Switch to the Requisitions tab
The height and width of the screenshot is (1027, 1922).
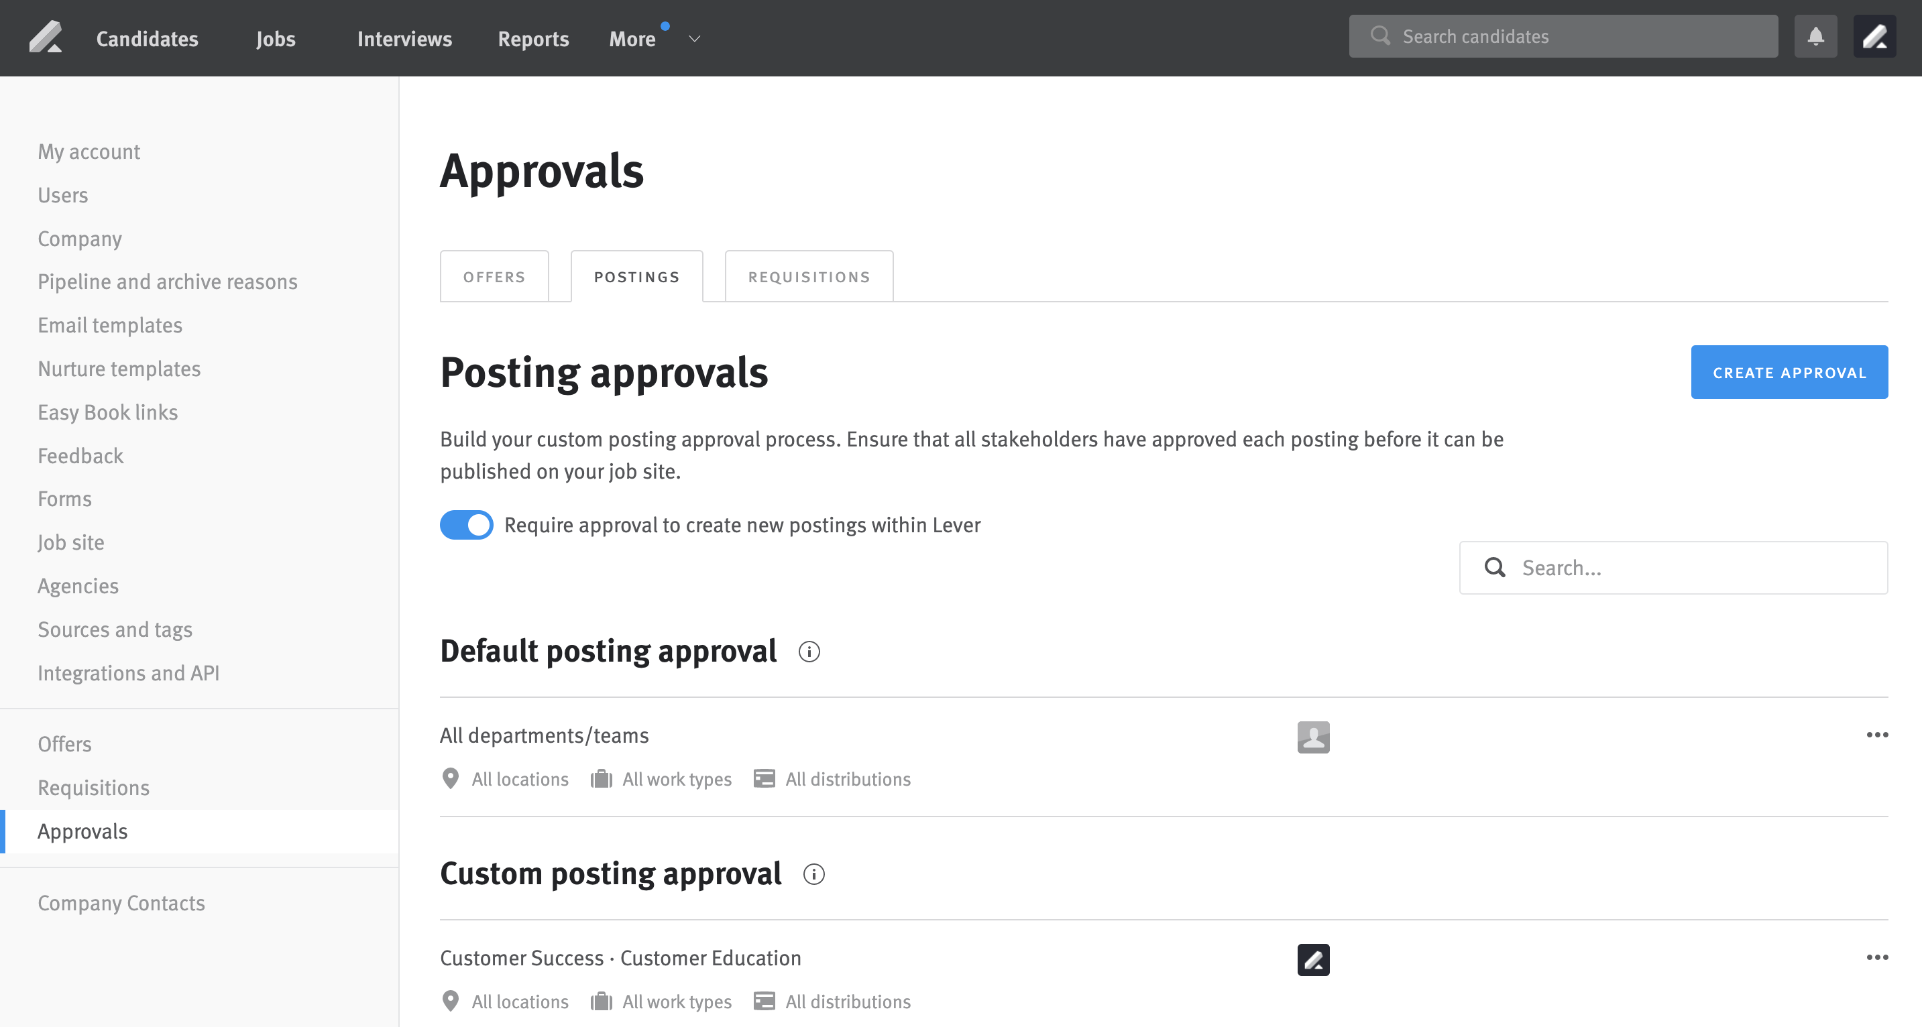click(808, 276)
